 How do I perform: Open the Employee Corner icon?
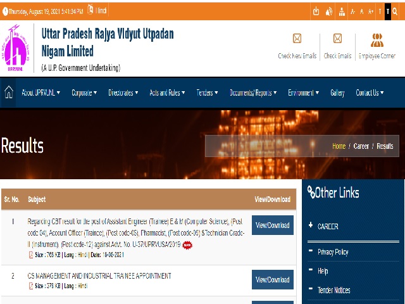click(377, 40)
